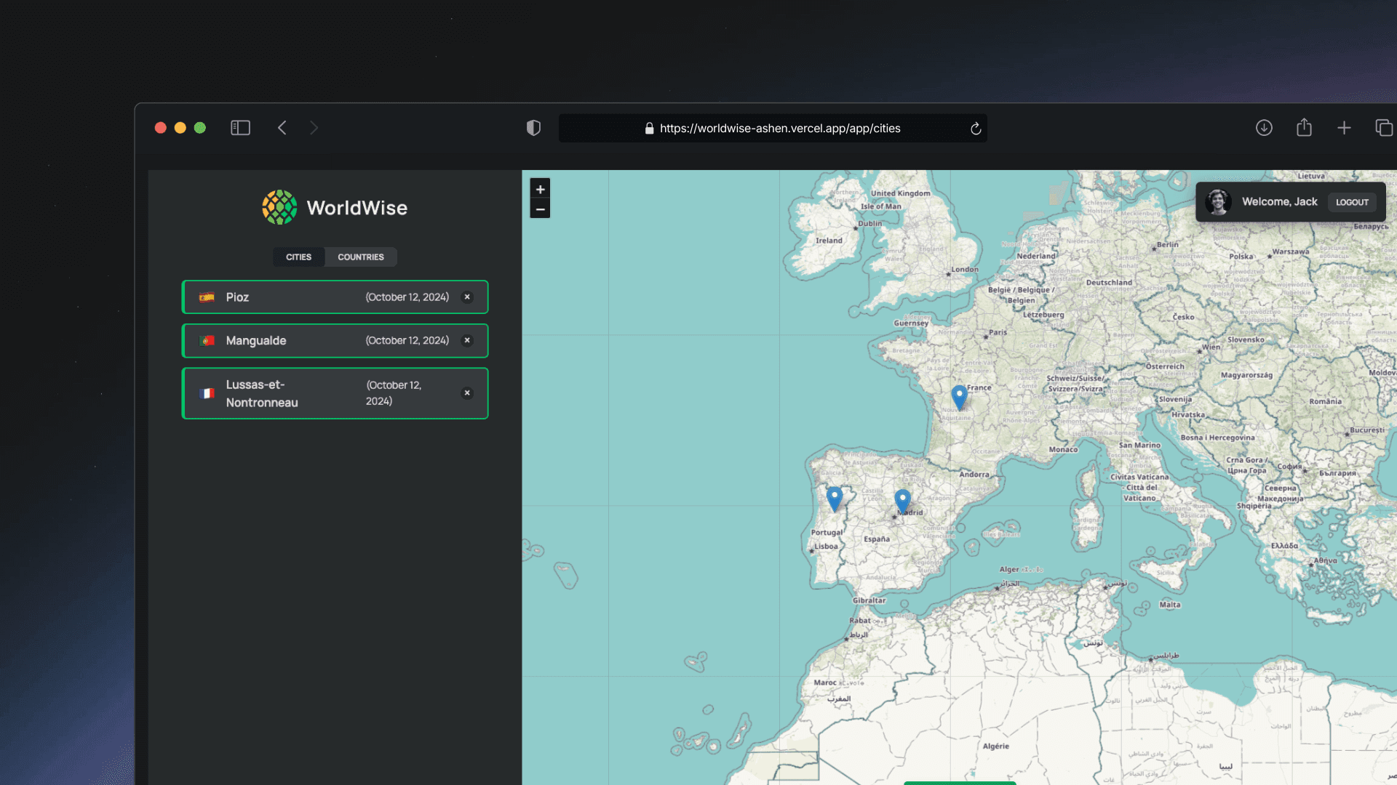Click the Warszawa label on the map
This screenshot has width=1397, height=785.
[1291, 252]
